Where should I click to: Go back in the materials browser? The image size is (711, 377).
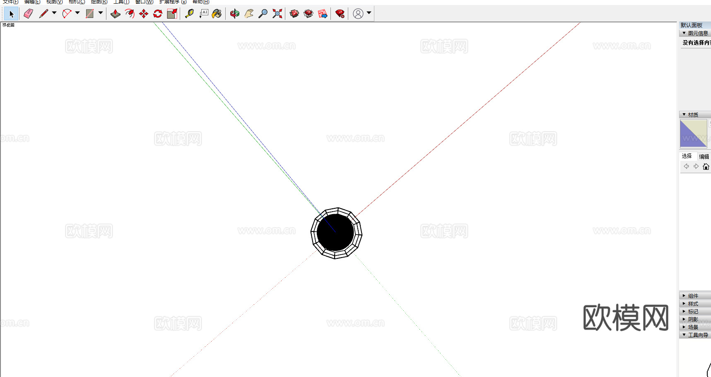coord(686,166)
